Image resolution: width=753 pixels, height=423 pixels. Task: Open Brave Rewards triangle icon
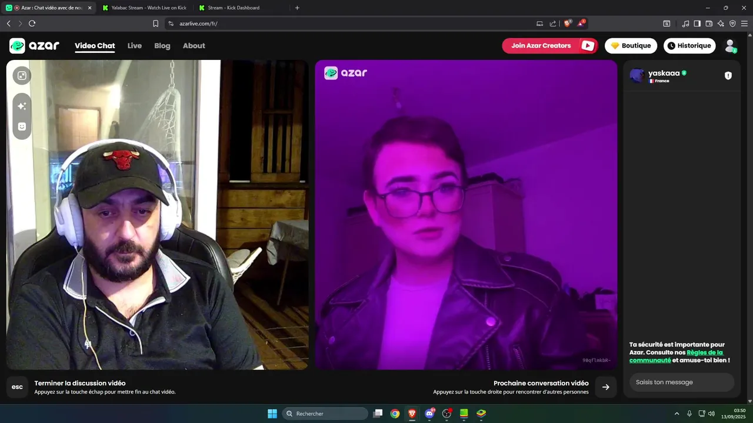[x=581, y=23]
